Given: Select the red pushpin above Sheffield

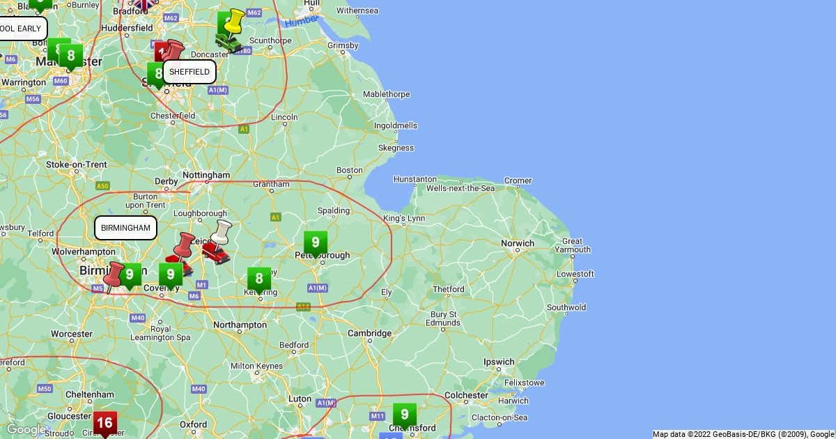Looking at the screenshot, I should pos(172,52).
